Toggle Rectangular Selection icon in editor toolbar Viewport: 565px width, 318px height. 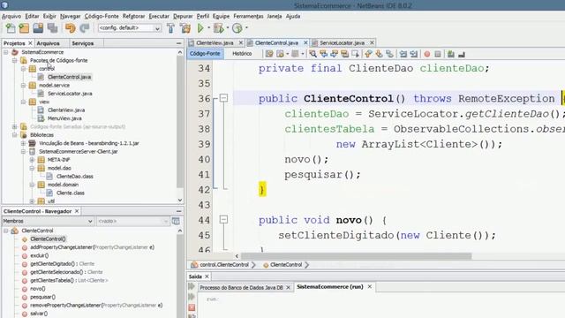[x=355, y=54]
